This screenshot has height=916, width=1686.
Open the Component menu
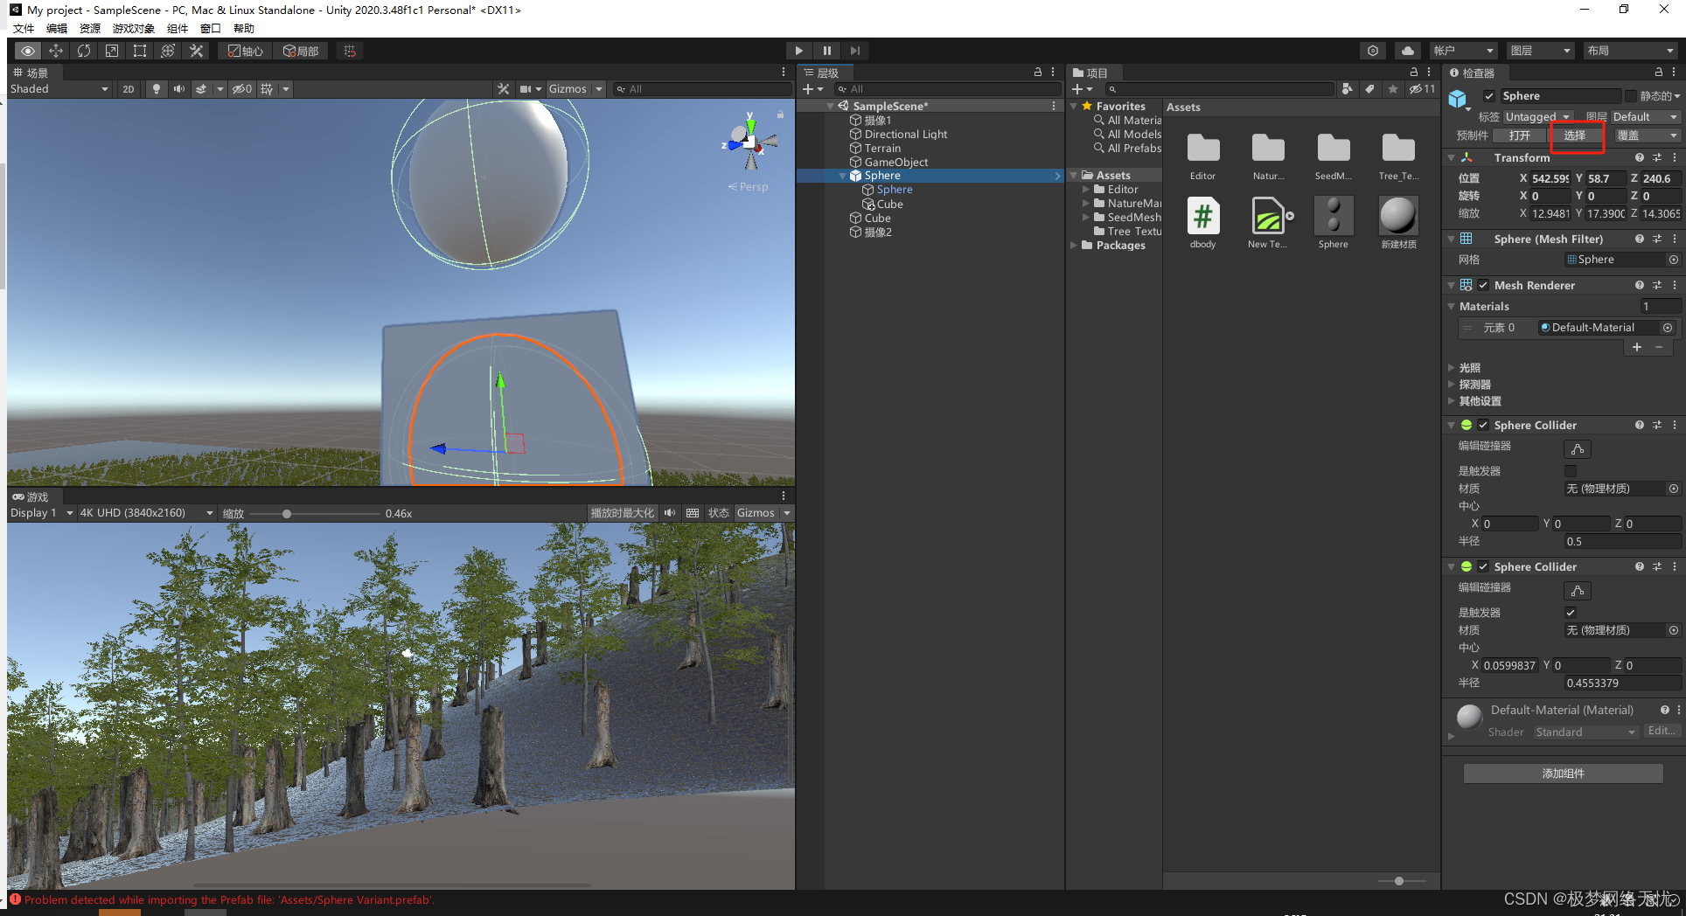[x=178, y=29]
